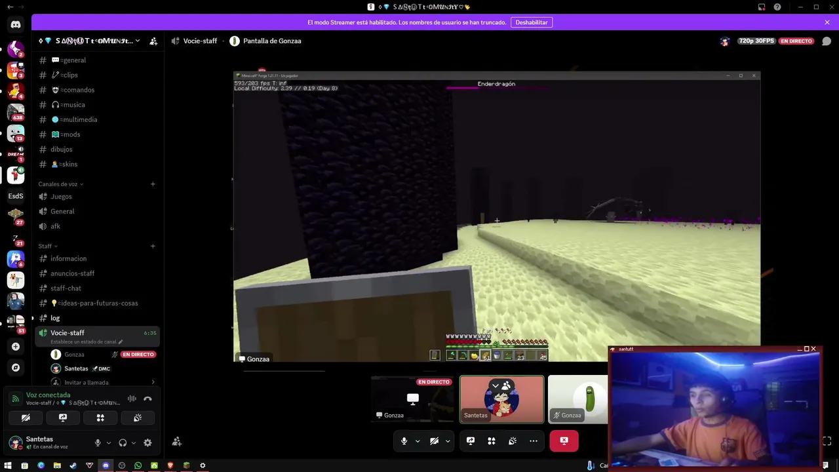Click share screen icon in voice panel
The height and width of the screenshot is (472, 839).
63,418
